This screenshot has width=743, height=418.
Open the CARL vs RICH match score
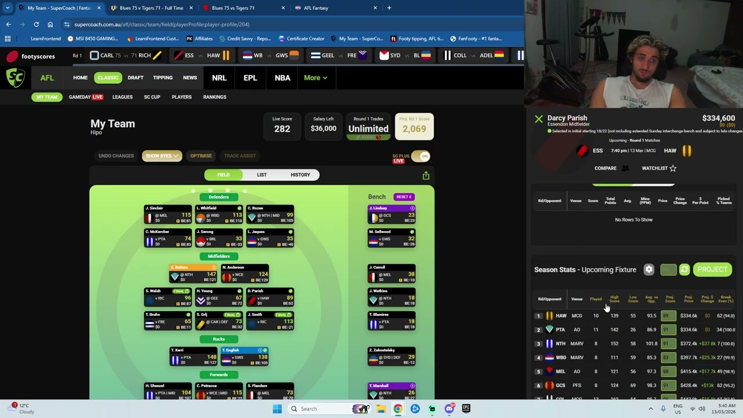(127, 56)
